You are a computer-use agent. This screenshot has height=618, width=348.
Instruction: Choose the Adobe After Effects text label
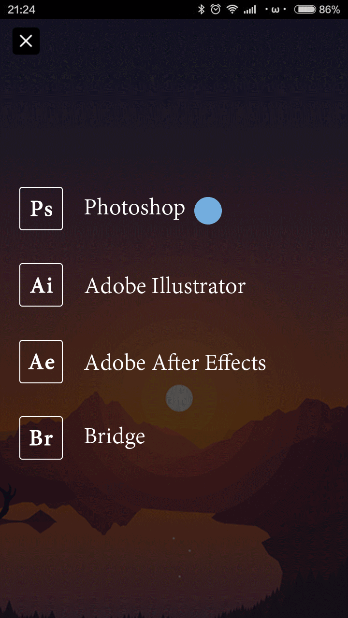tap(175, 362)
